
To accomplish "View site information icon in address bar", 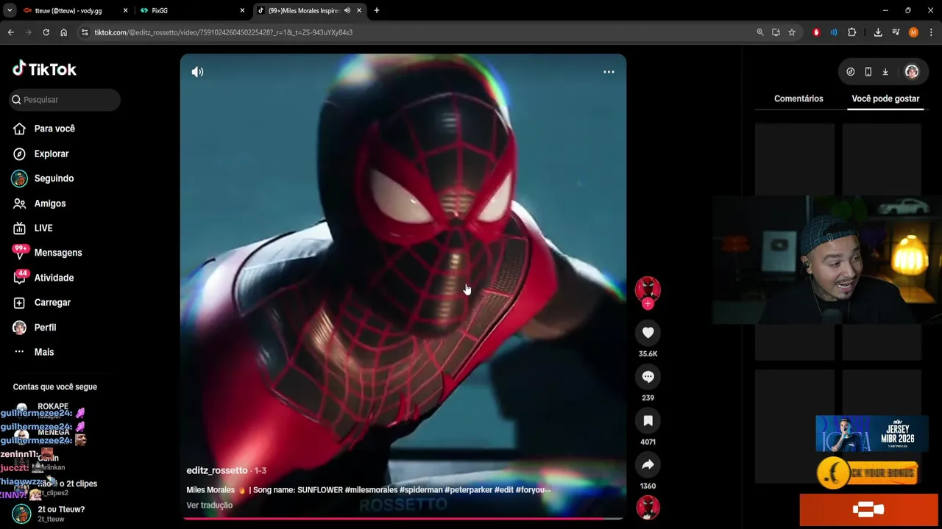I will coord(85,32).
